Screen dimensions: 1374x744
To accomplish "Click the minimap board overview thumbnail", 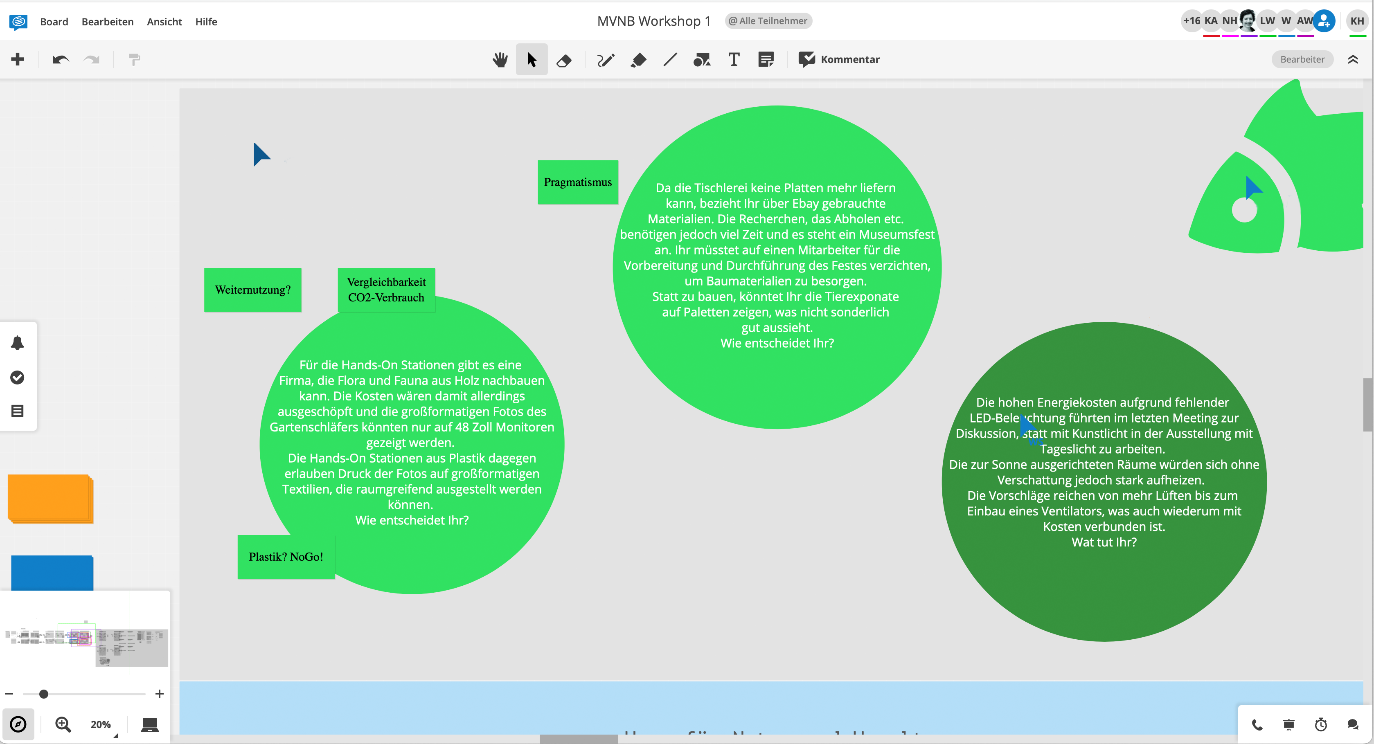I will tap(86, 644).
